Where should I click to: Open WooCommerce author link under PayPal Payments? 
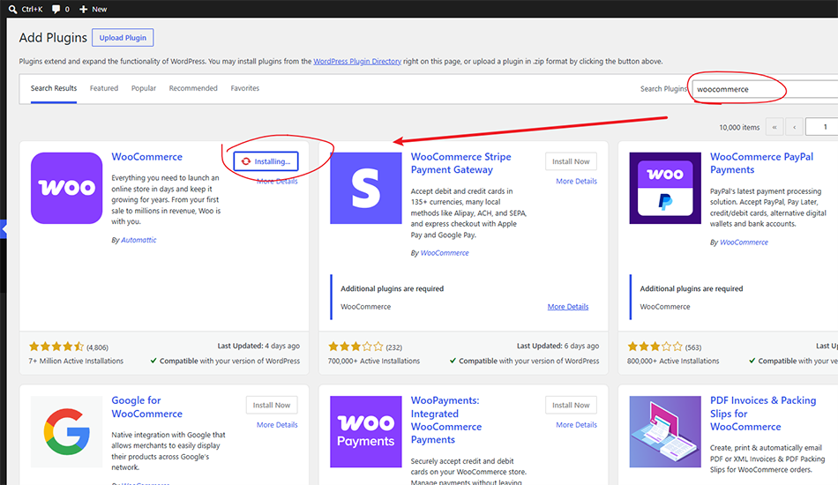744,242
